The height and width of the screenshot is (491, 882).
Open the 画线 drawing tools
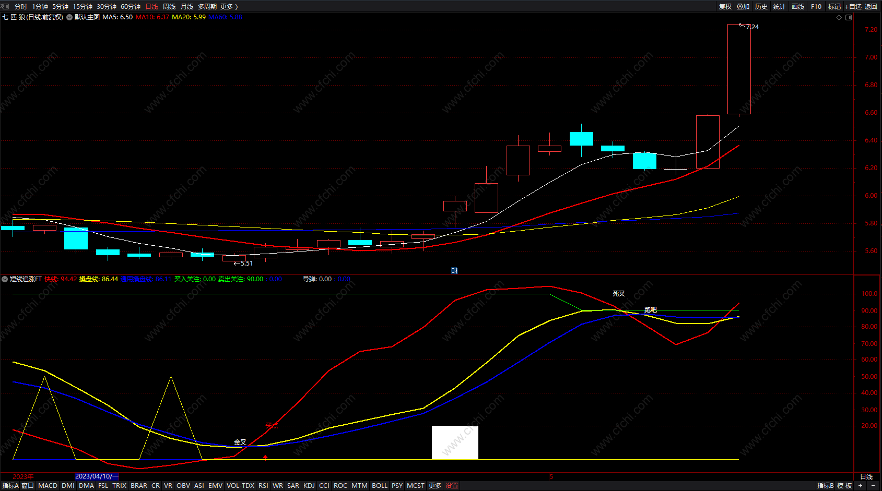(797, 6)
